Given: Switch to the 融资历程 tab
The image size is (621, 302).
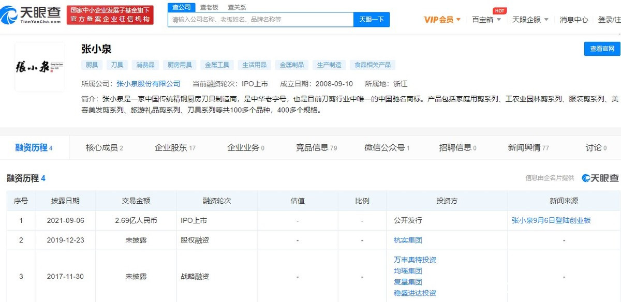Looking at the screenshot, I should click(x=34, y=147).
